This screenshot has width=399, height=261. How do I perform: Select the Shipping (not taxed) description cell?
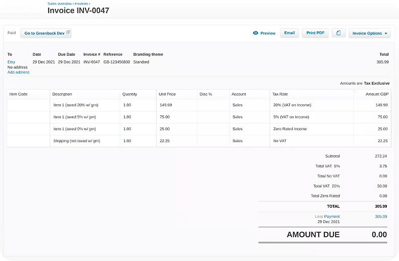76,141
